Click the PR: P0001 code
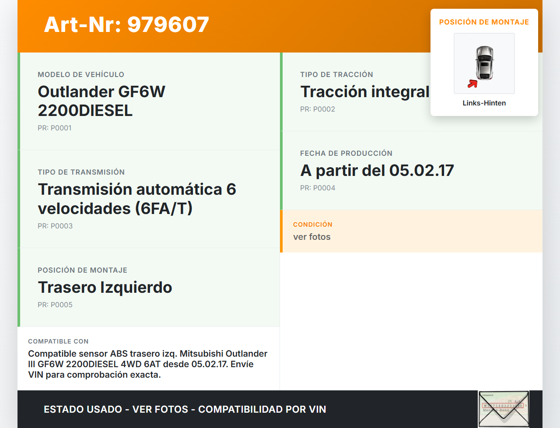The width and height of the screenshot is (560, 428). click(x=54, y=128)
